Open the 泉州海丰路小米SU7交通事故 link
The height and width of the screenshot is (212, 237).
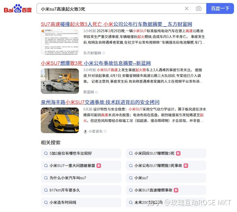100,102
